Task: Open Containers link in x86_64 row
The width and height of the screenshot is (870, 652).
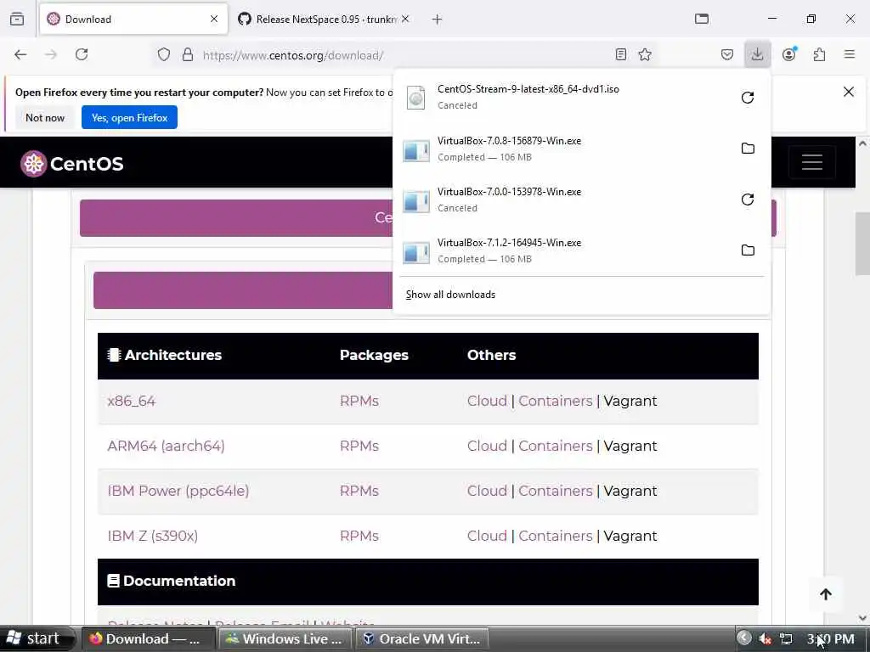Action: [556, 401]
